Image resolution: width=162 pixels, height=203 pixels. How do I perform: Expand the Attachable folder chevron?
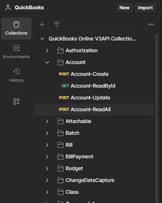[47, 121]
